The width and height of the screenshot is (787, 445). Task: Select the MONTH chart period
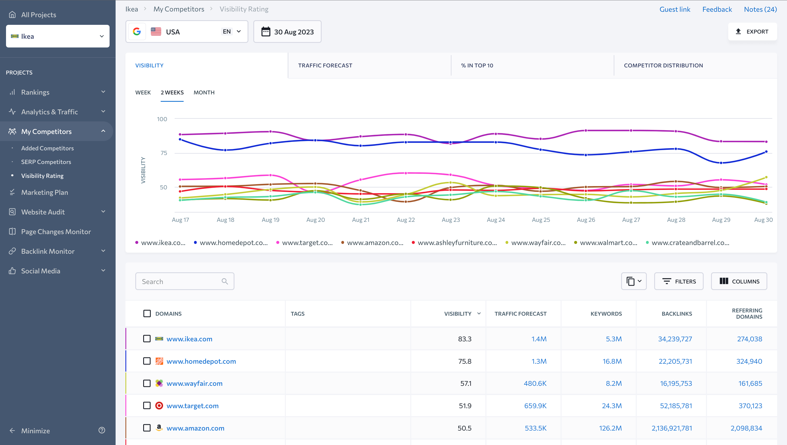click(x=204, y=92)
